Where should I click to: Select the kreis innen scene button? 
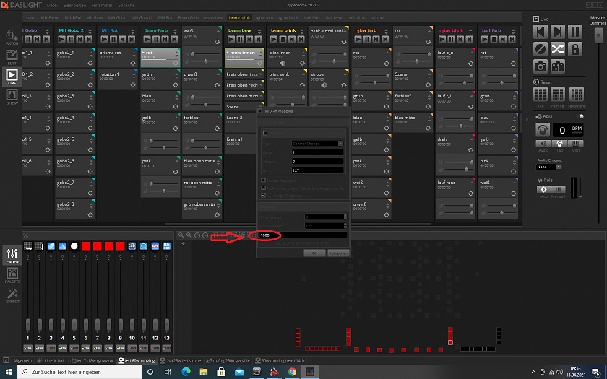244,57
